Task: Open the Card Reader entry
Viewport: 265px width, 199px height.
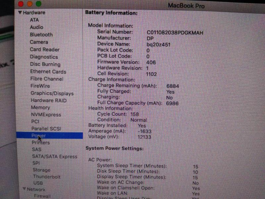Action: coord(45,49)
